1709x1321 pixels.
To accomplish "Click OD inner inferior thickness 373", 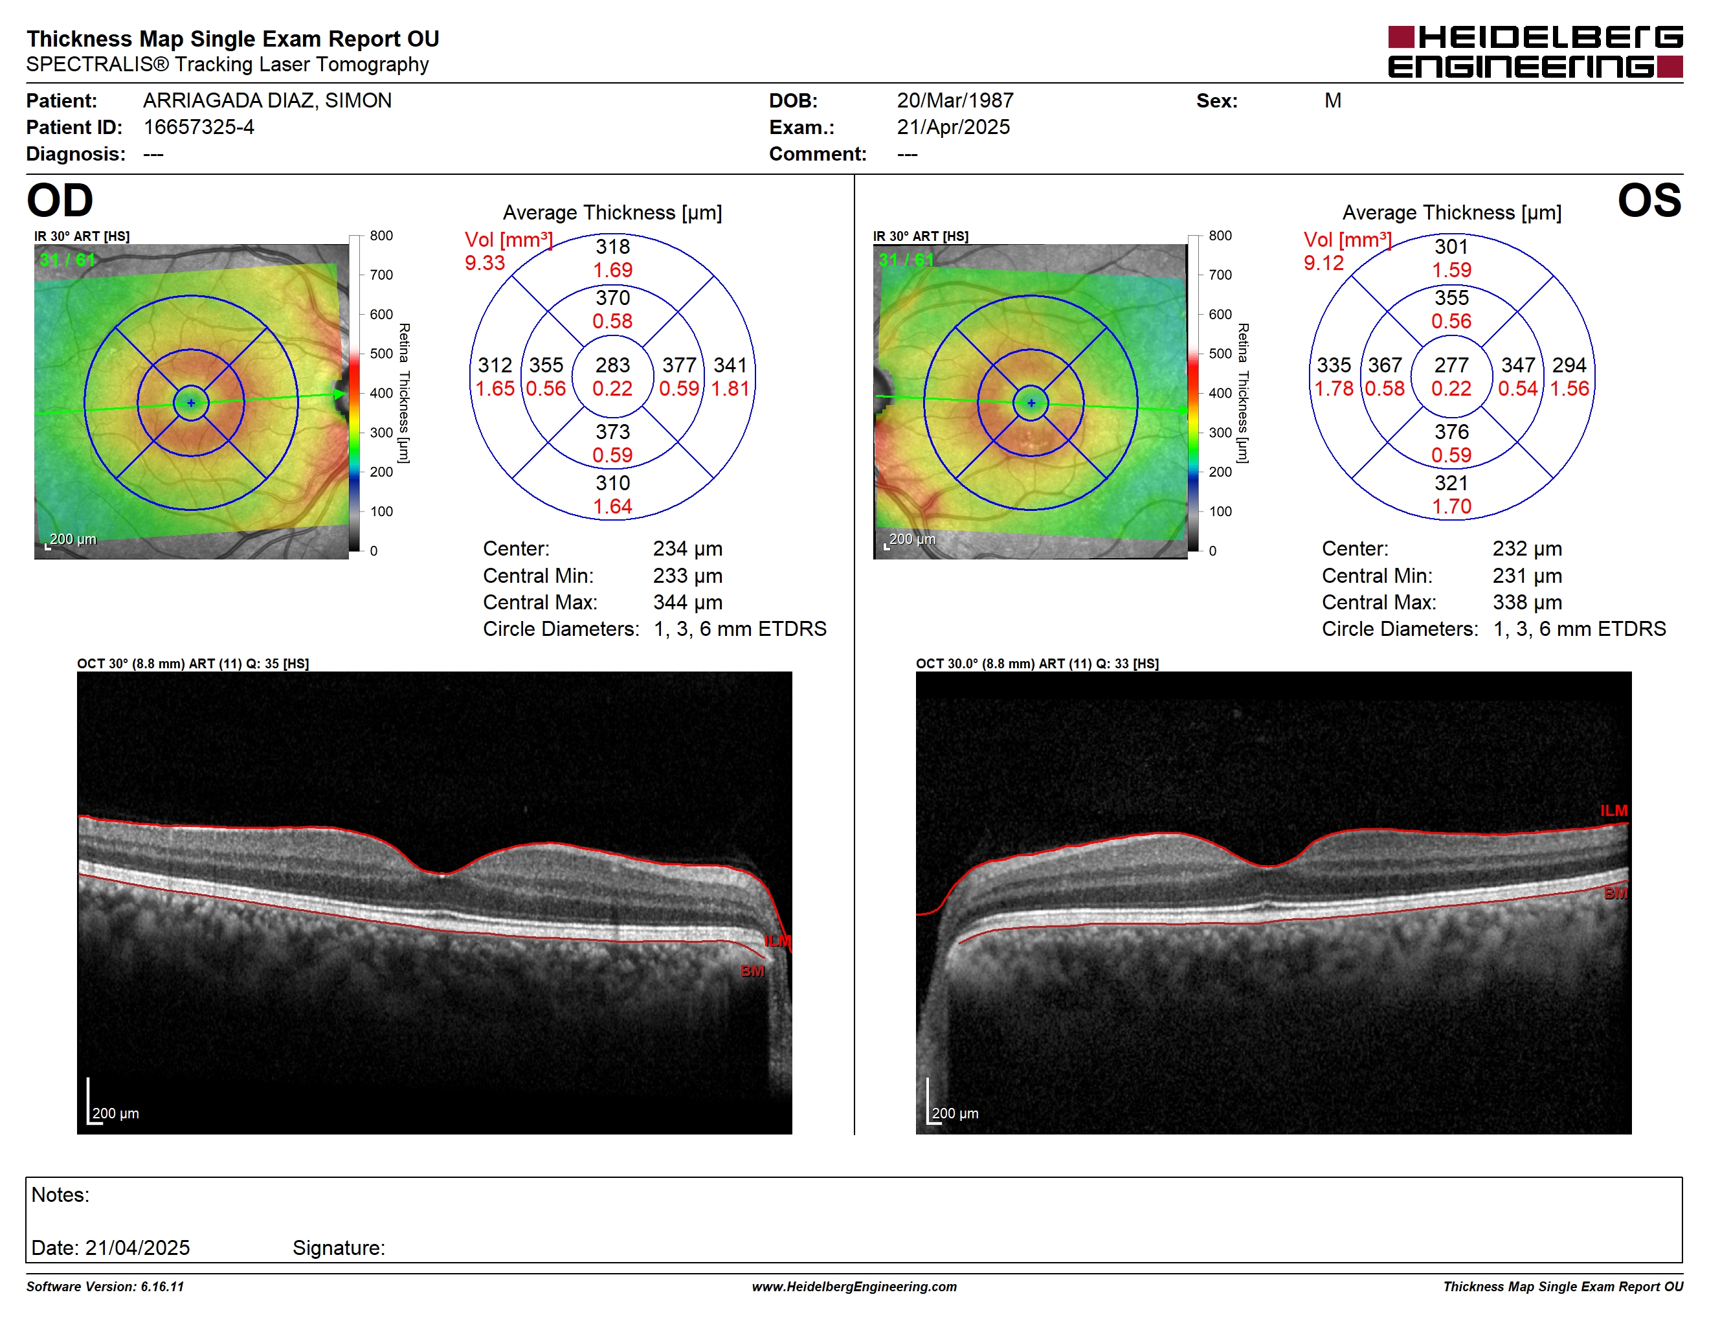I will [x=612, y=432].
